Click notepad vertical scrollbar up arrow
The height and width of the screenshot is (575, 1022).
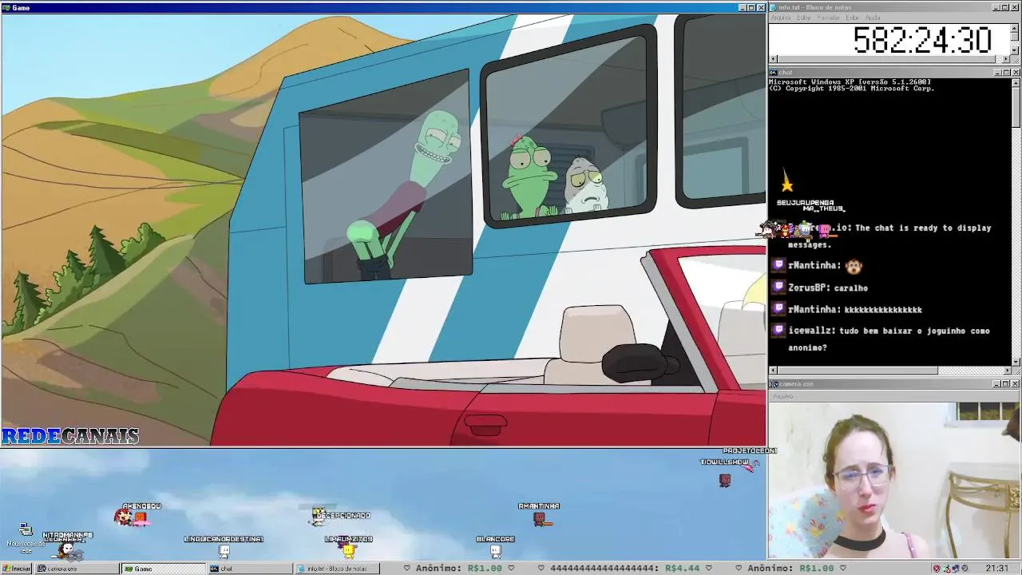coord(1015,28)
